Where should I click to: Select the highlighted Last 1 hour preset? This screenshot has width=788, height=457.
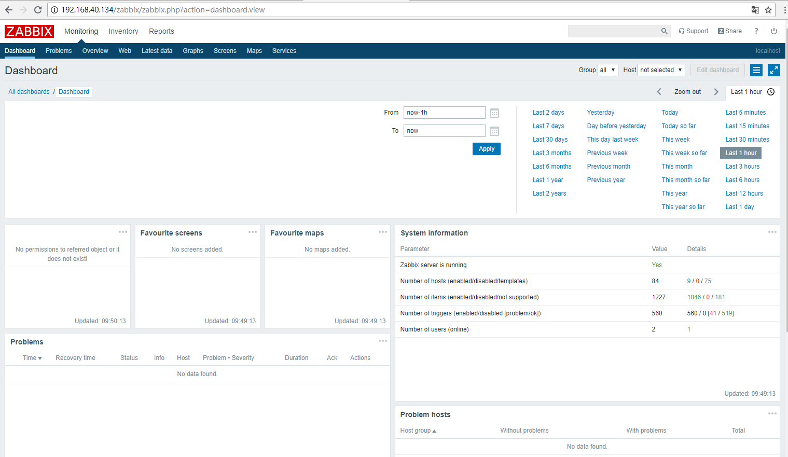pyautogui.click(x=741, y=153)
